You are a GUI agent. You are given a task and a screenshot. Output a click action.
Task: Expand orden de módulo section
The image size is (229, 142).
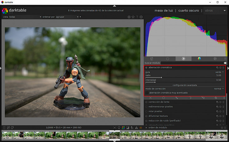(146, 128)
